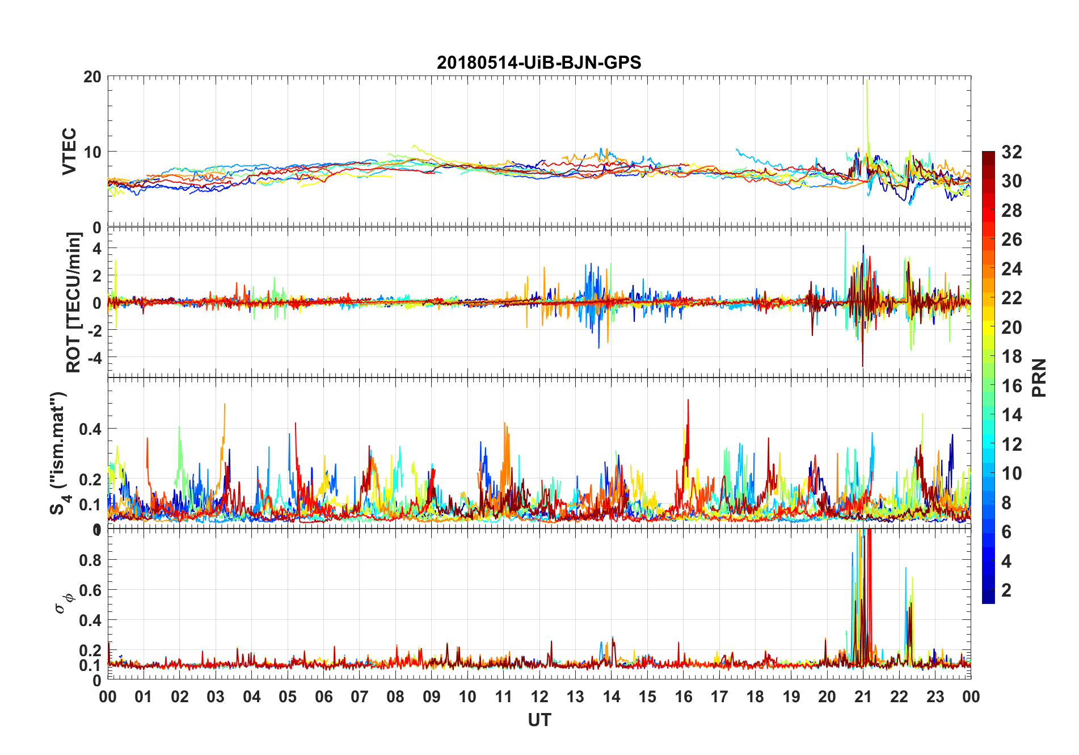Click the "0.4" tick on the S4 axis
The width and height of the screenshot is (1079, 755).
[x=90, y=429]
